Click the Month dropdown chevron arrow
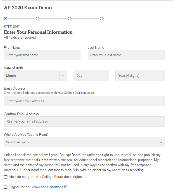173x195 pixels. pos(63,76)
